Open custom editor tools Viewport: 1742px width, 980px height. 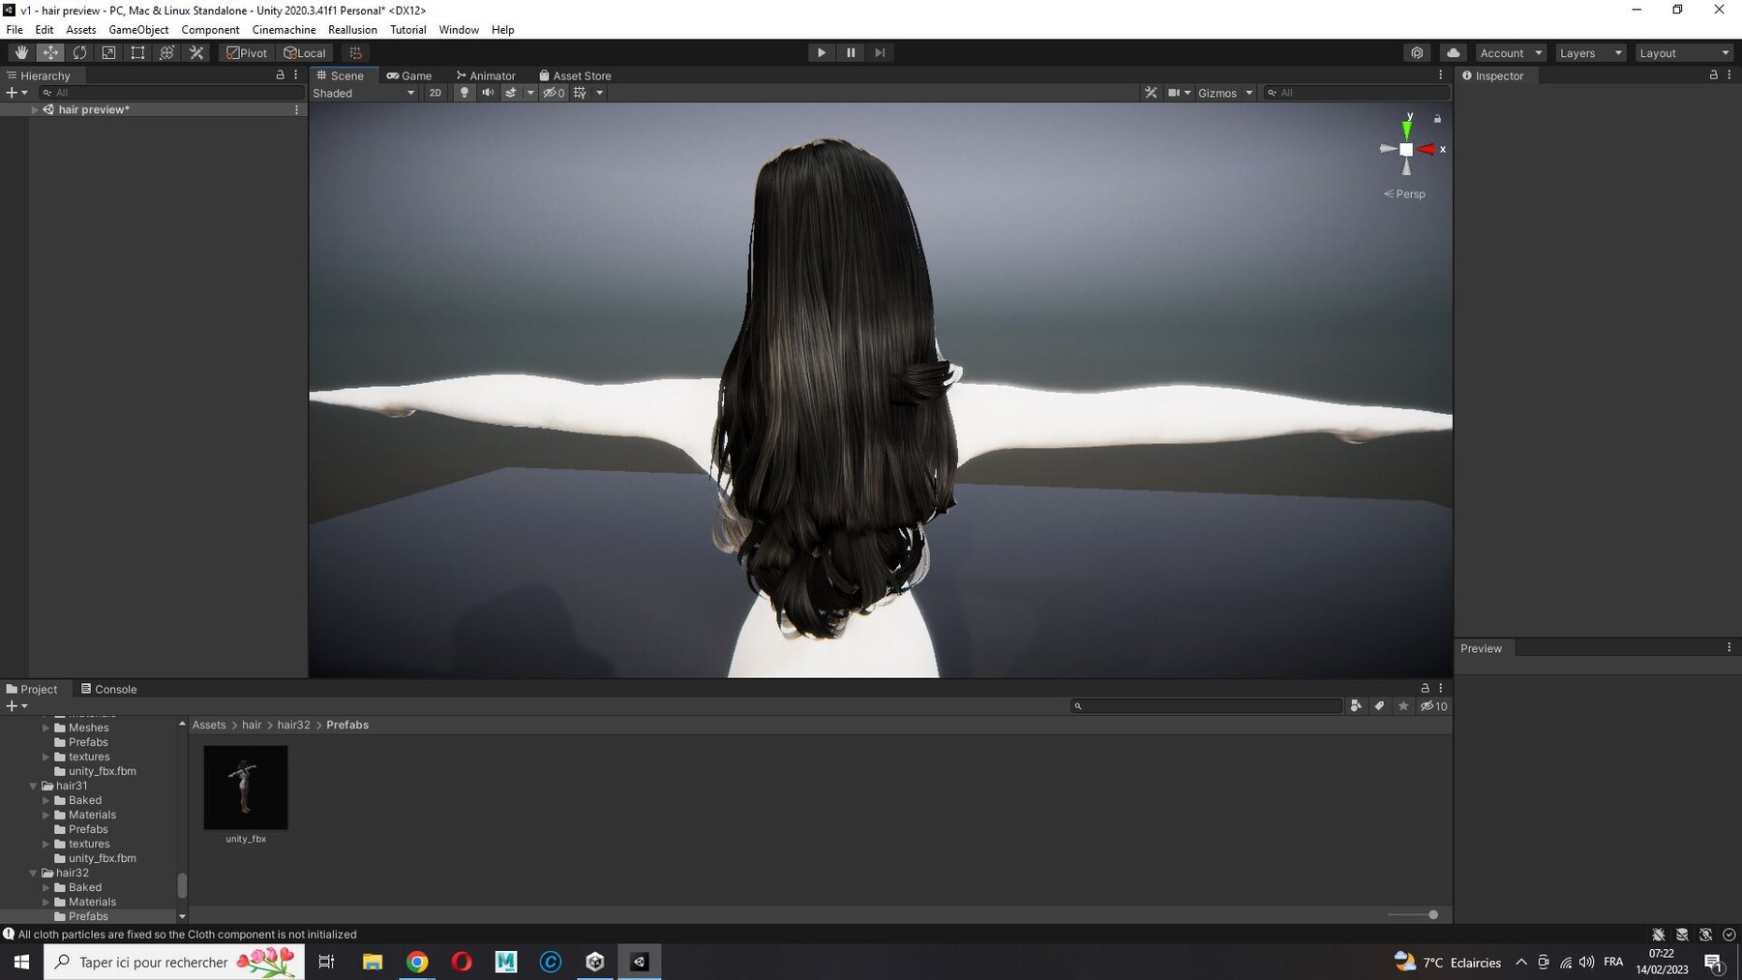click(x=196, y=53)
